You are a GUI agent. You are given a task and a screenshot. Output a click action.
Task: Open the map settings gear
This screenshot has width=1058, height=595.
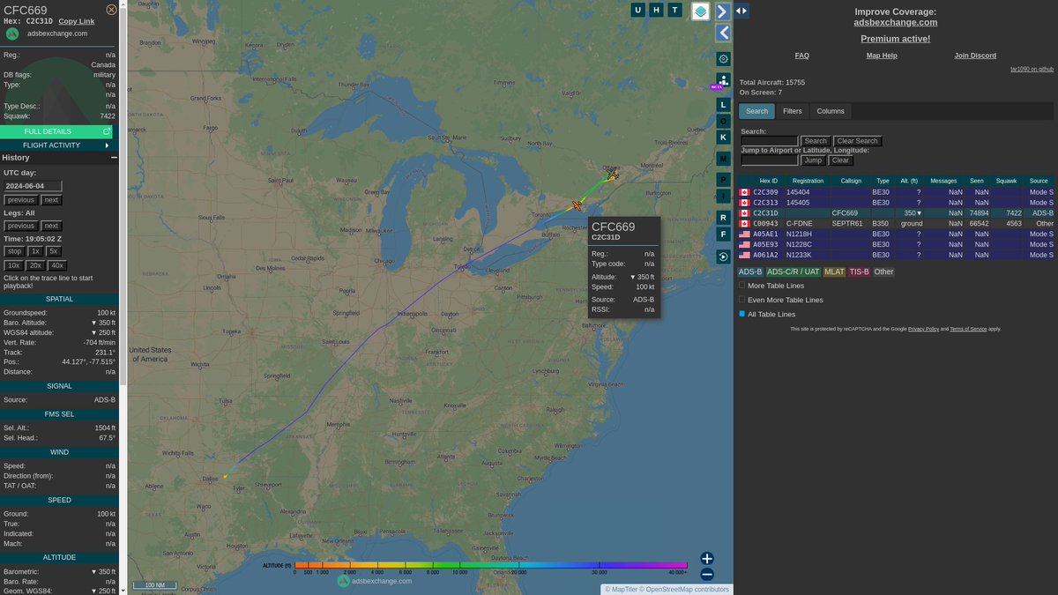[723, 59]
